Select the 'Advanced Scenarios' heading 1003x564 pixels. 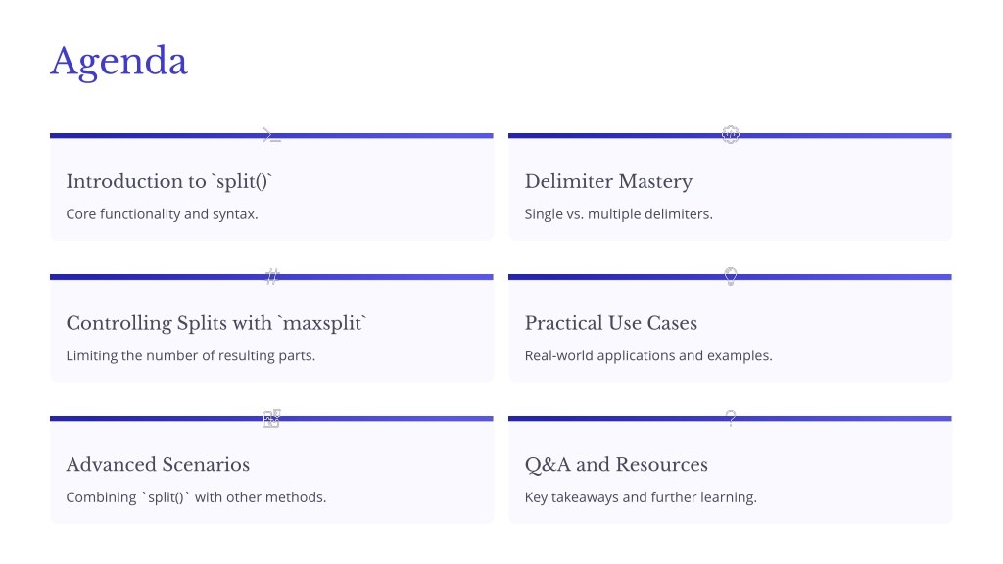pyautogui.click(x=158, y=465)
